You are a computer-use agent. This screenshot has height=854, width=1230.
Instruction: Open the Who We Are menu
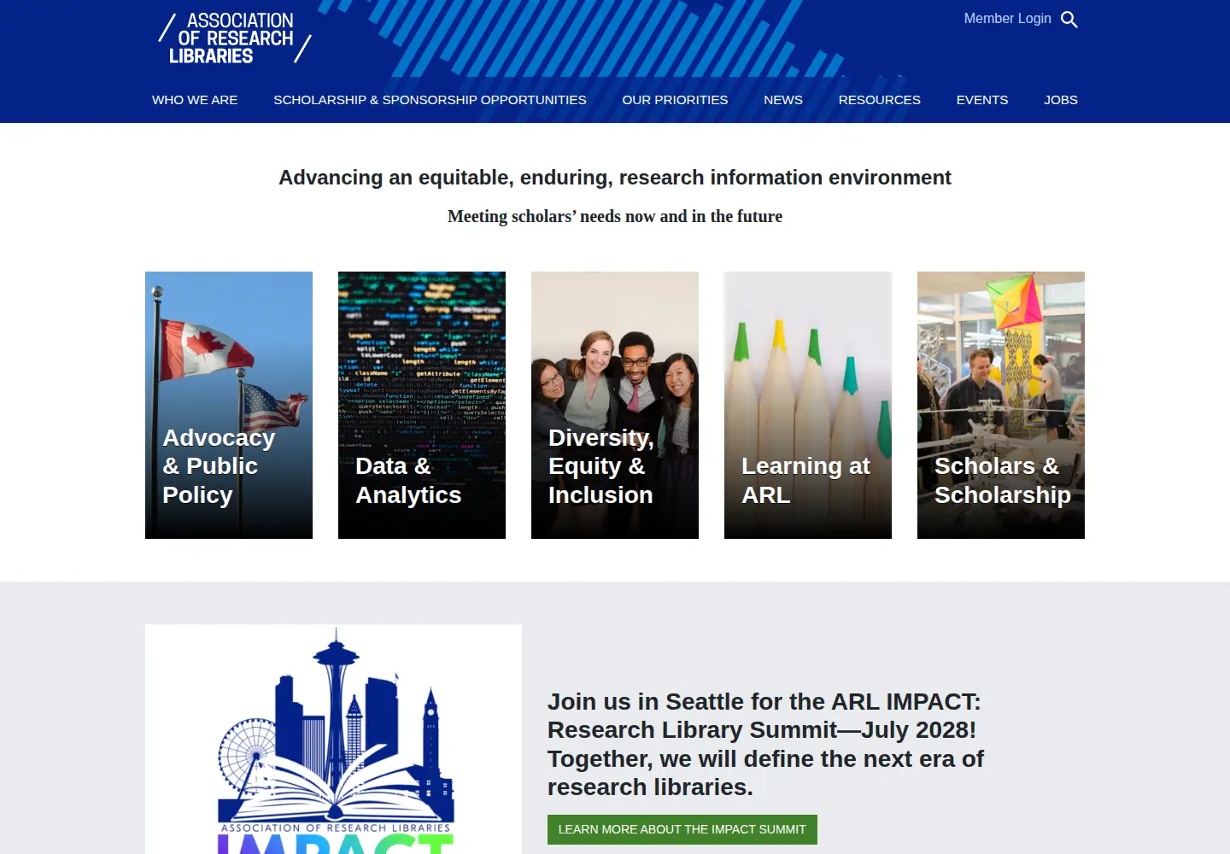pyautogui.click(x=195, y=100)
